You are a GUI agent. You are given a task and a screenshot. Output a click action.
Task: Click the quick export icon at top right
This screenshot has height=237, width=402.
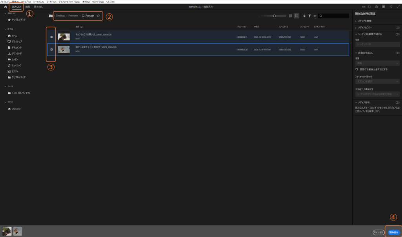[376, 7]
